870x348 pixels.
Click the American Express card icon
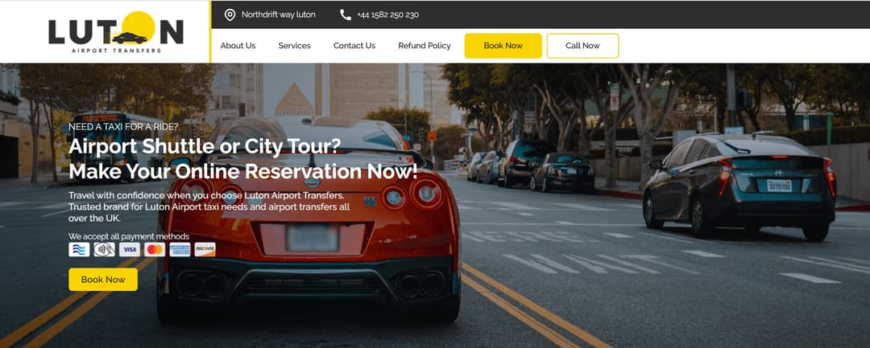tap(180, 249)
